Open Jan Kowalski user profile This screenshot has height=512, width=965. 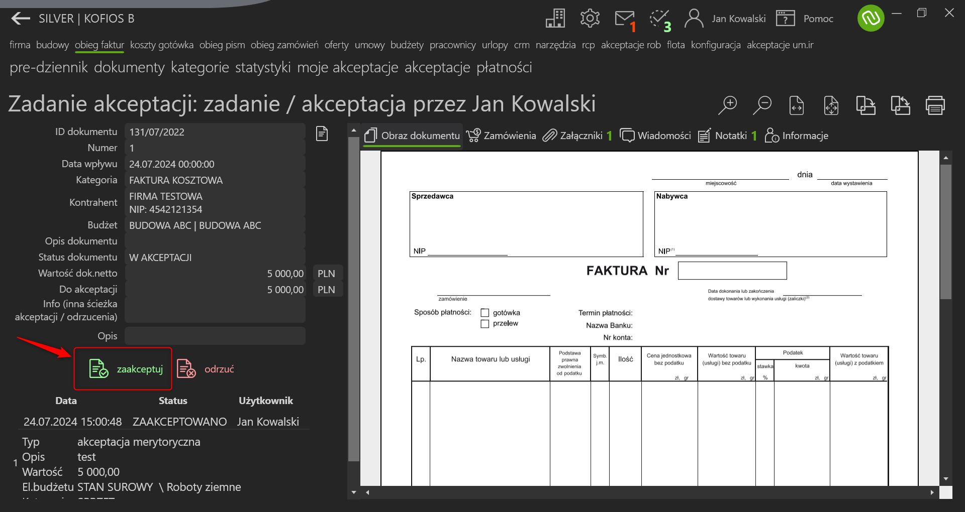(x=725, y=19)
